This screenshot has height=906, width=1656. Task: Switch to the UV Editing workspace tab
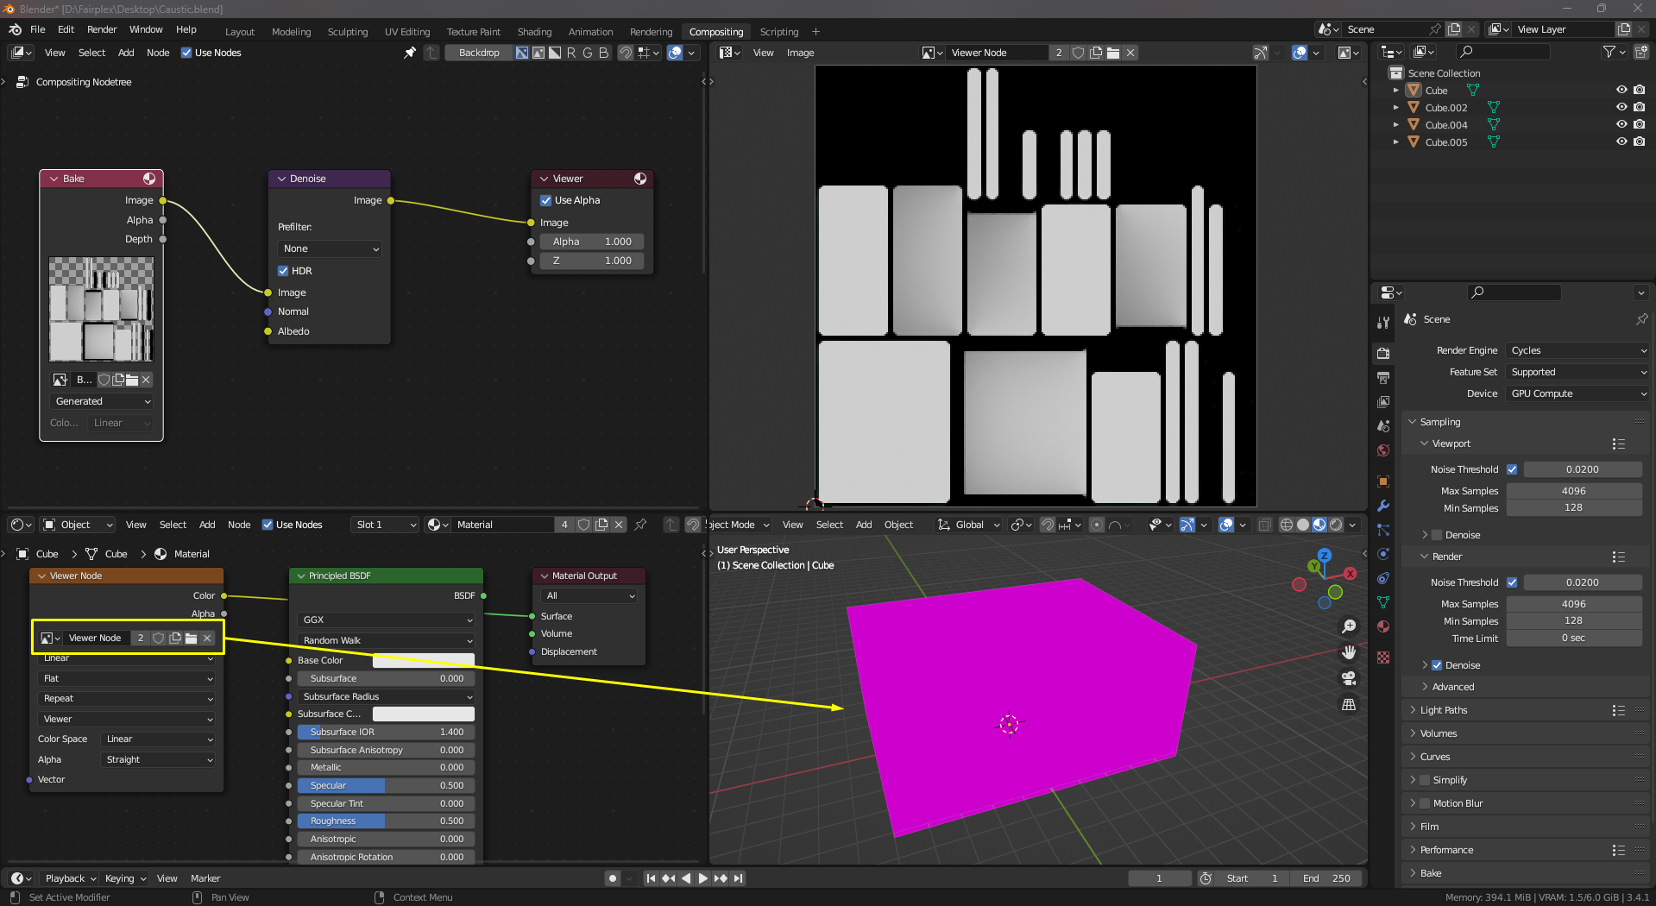[407, 32]
